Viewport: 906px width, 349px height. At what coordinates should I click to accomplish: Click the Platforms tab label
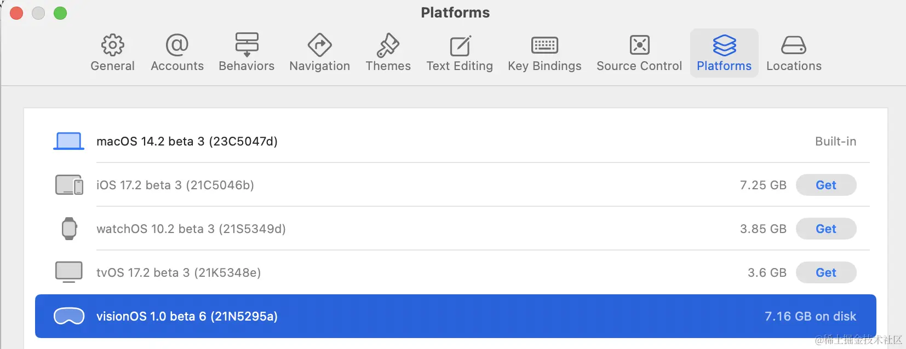pyautogui.click(x=724, y=66)
